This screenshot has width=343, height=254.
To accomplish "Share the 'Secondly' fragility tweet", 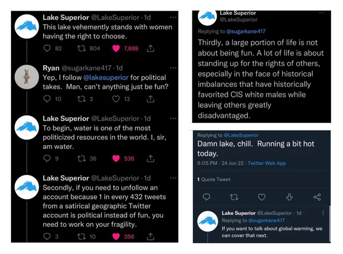I will (150, 236).
